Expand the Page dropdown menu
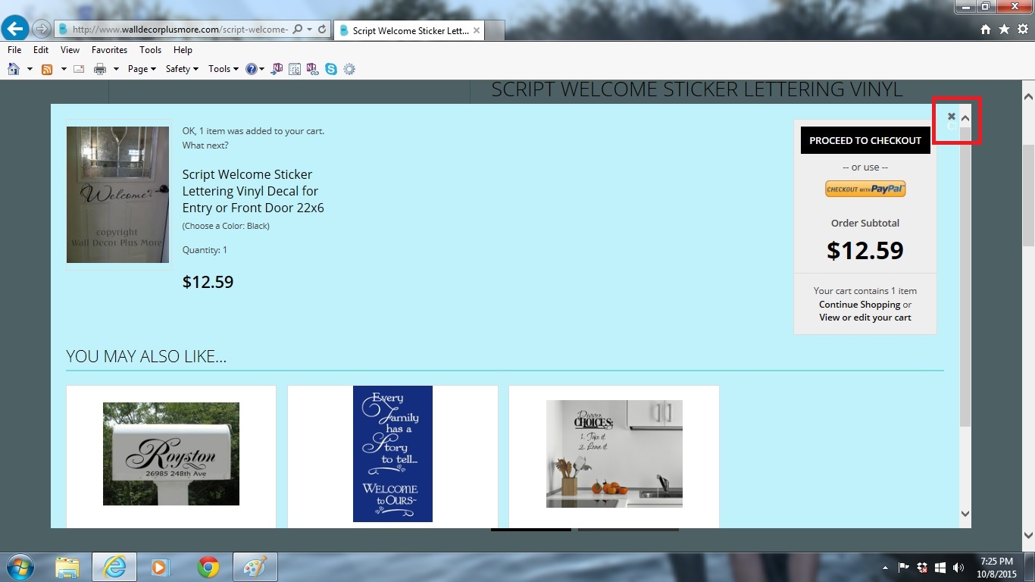This screenshot has height=582, width=1035. click(142, 69)
